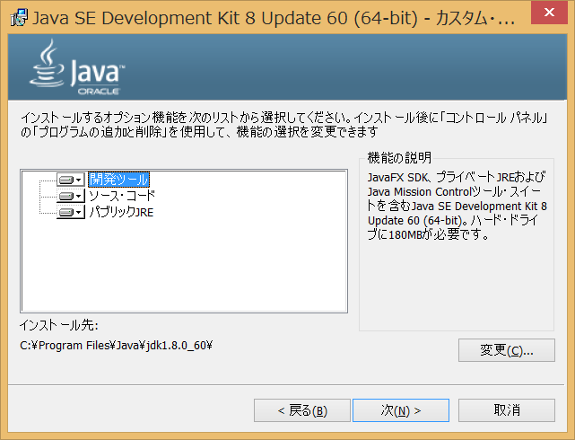Click the インストール先: label
The width and height of the screenshot is (575, 440).
[58, 325]
